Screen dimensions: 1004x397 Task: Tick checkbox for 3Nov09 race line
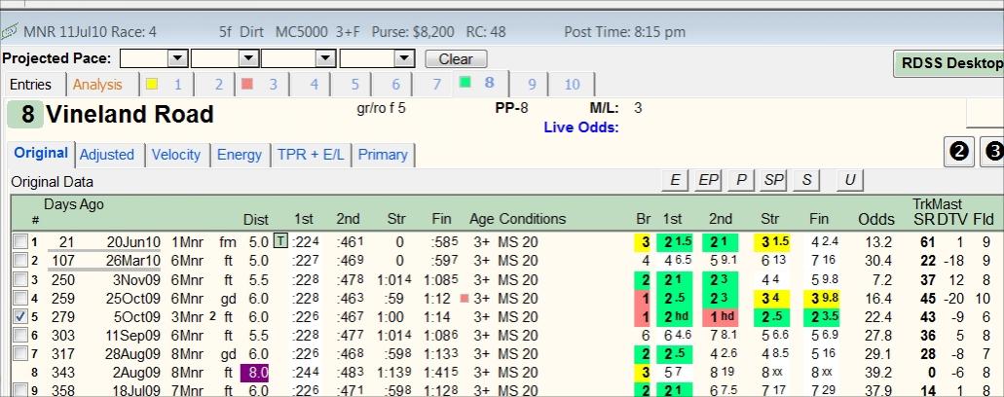click(20, 279)
